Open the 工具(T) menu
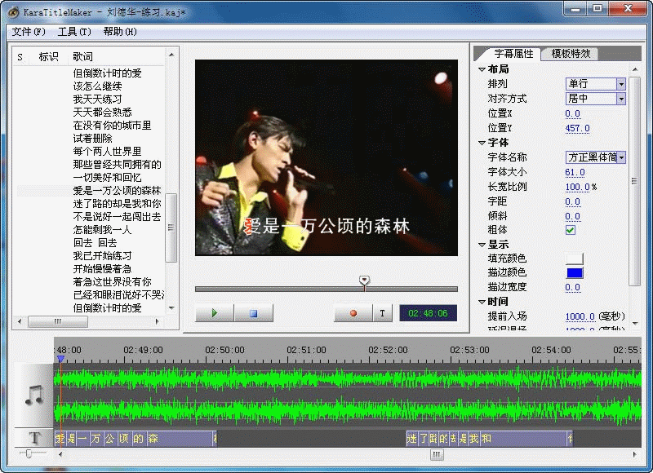The width and height of the screenshot is (653, 473). 74,32
